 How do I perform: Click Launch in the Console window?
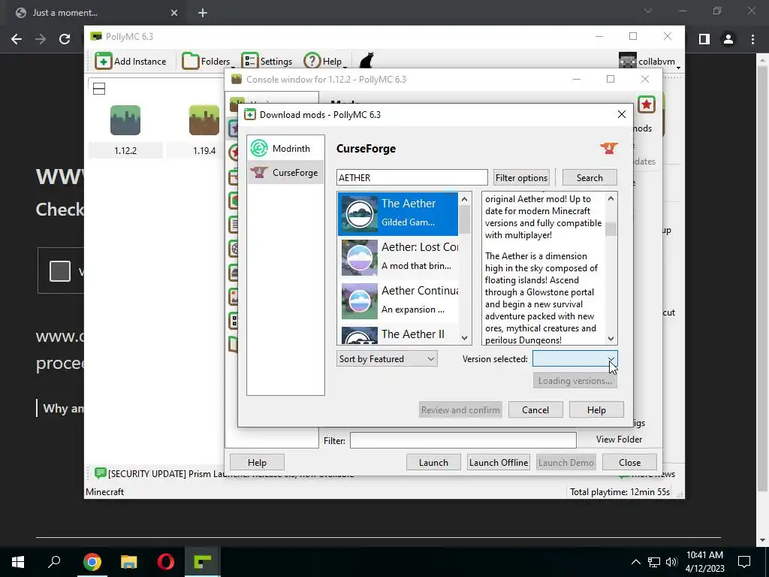coord(433,462)
